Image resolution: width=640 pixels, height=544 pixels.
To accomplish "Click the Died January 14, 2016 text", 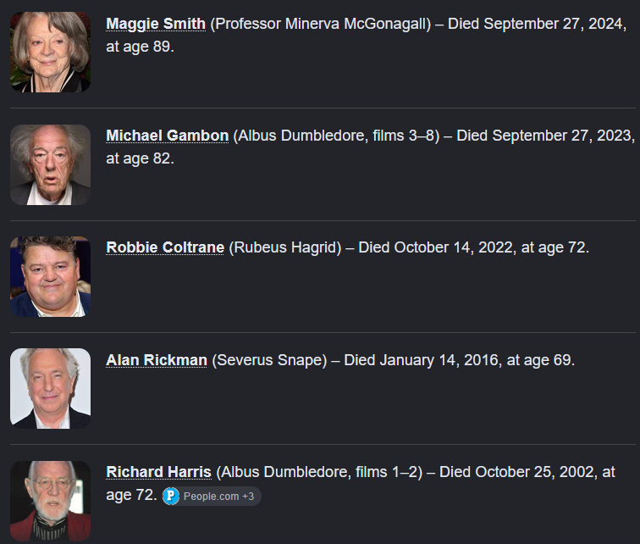I will click(x=423, y=360).
